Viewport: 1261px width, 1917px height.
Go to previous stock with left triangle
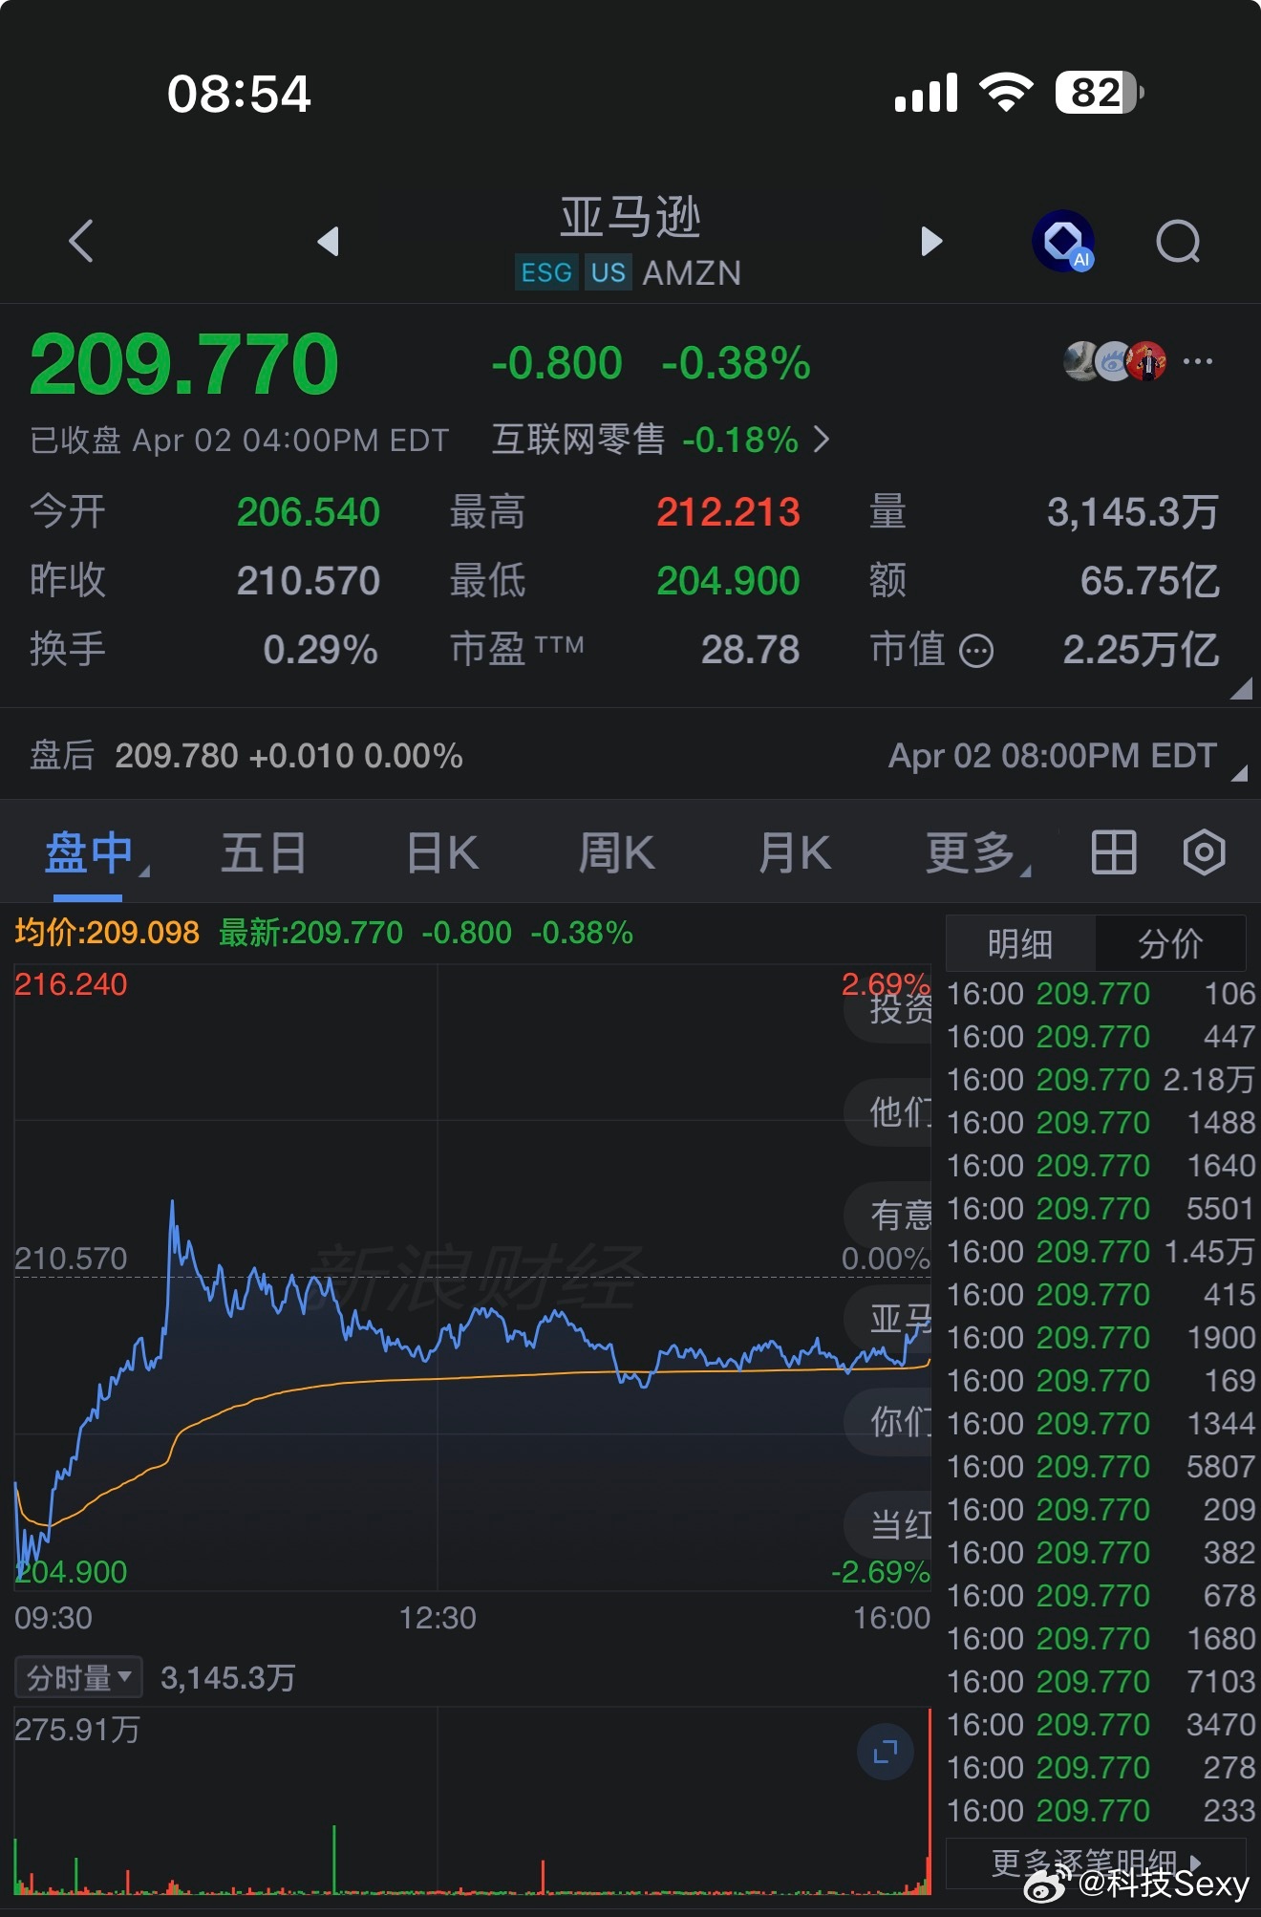328,241
